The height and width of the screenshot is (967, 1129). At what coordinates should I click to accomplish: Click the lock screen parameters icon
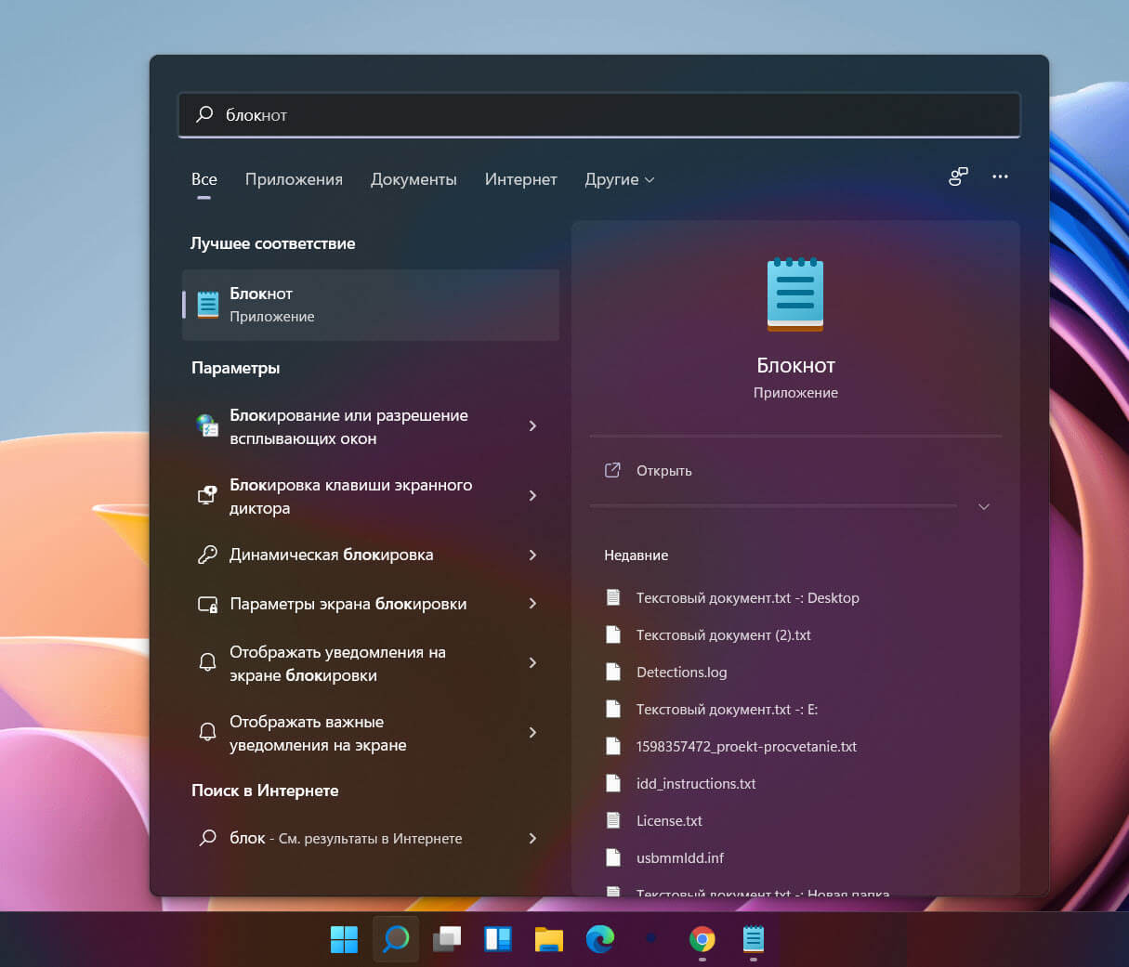pyautogui.click(x=208, y=604)
